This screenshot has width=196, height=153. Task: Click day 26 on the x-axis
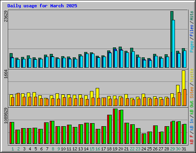coord(155,149)
